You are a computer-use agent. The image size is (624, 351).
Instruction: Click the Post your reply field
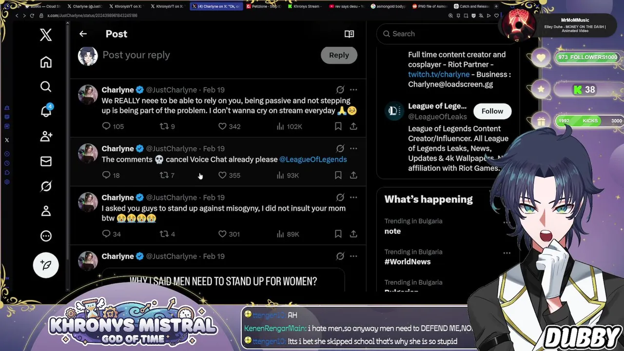209,55
